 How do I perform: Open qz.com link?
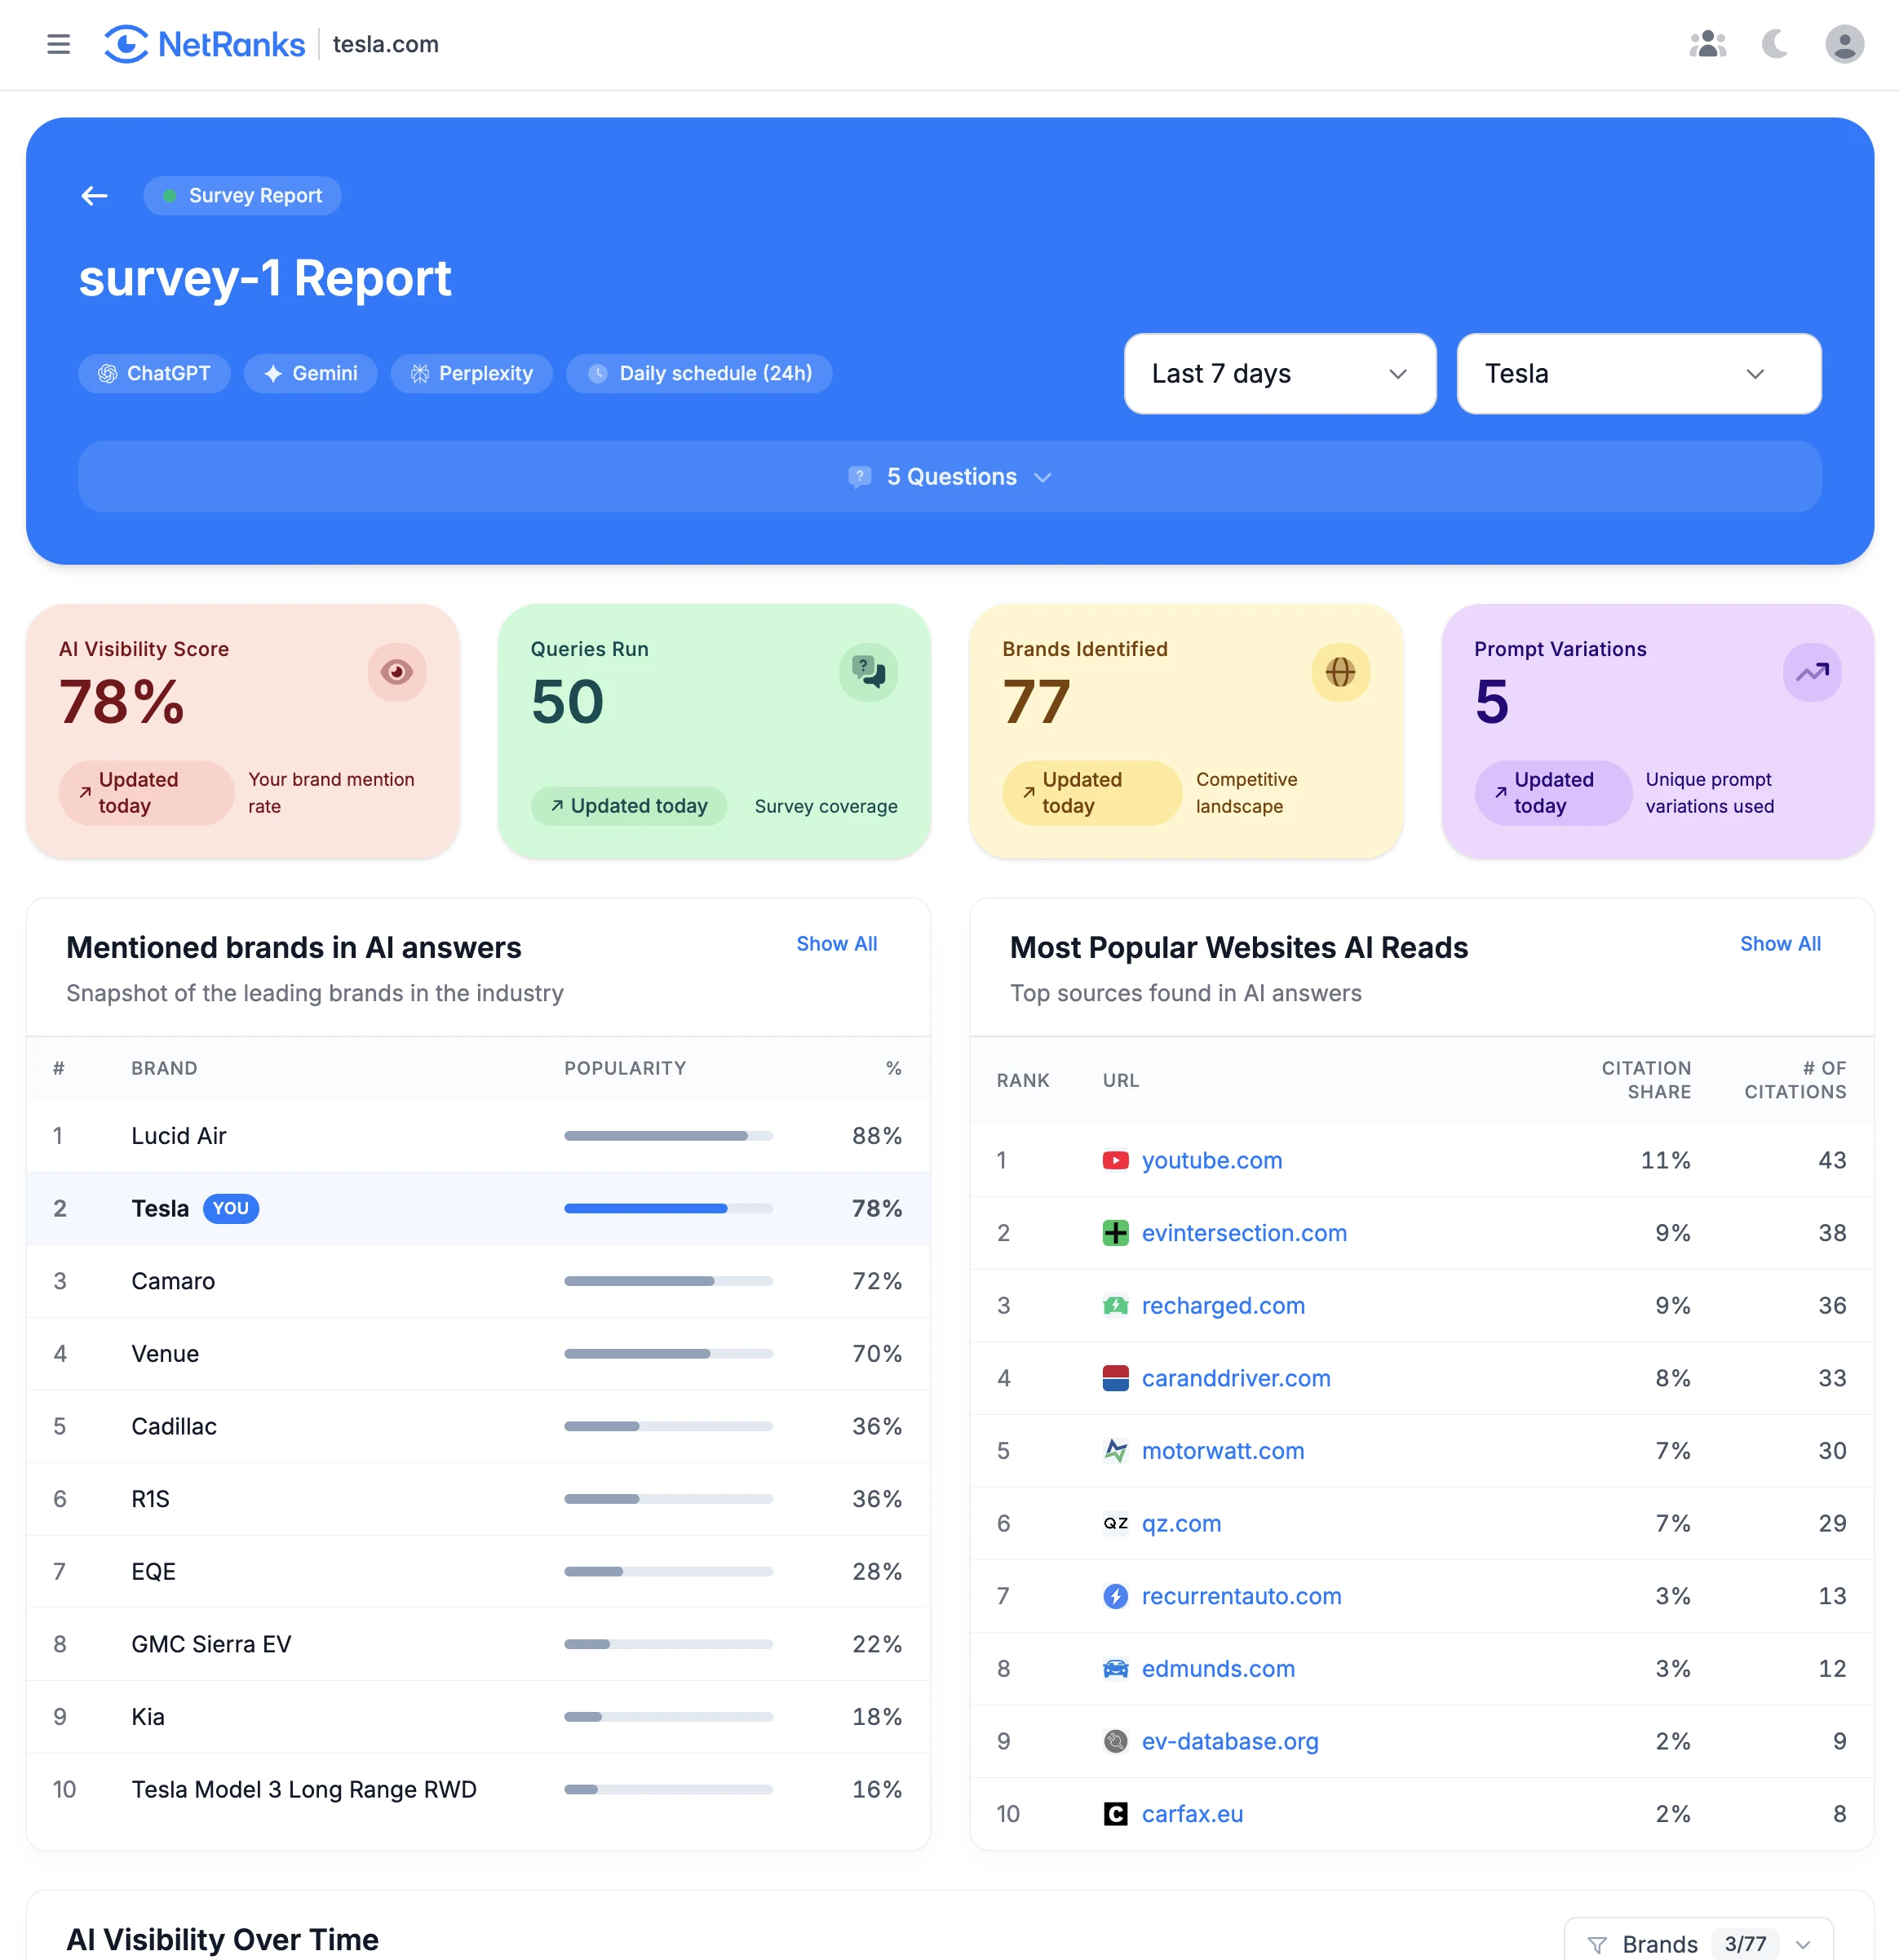pyautogui.click(x=1181, y=1523)
